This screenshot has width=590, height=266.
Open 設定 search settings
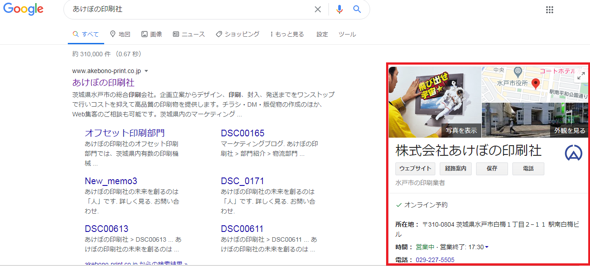(x=322, y=34)
